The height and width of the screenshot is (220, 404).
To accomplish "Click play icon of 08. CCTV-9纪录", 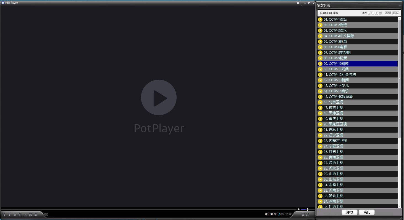I will 320,58.
